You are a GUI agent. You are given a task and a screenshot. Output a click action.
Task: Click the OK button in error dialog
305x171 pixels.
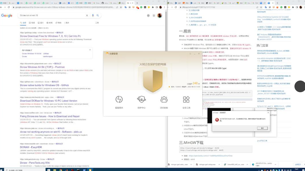pyautogui.click(x=262, y=128)
